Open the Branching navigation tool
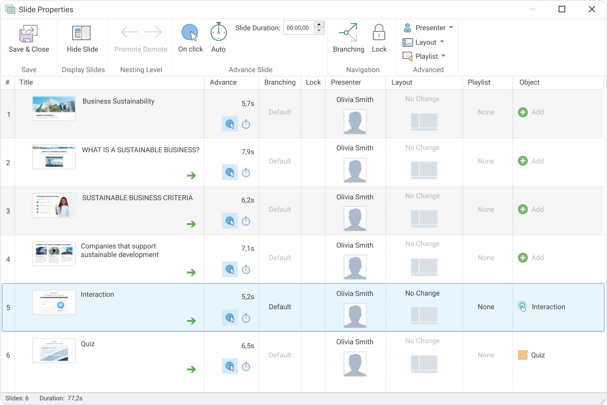Viewport: 607px width, 405px height. (348, 33)
